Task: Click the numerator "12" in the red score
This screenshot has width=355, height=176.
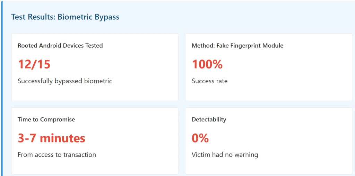Action: pos(24,64)
